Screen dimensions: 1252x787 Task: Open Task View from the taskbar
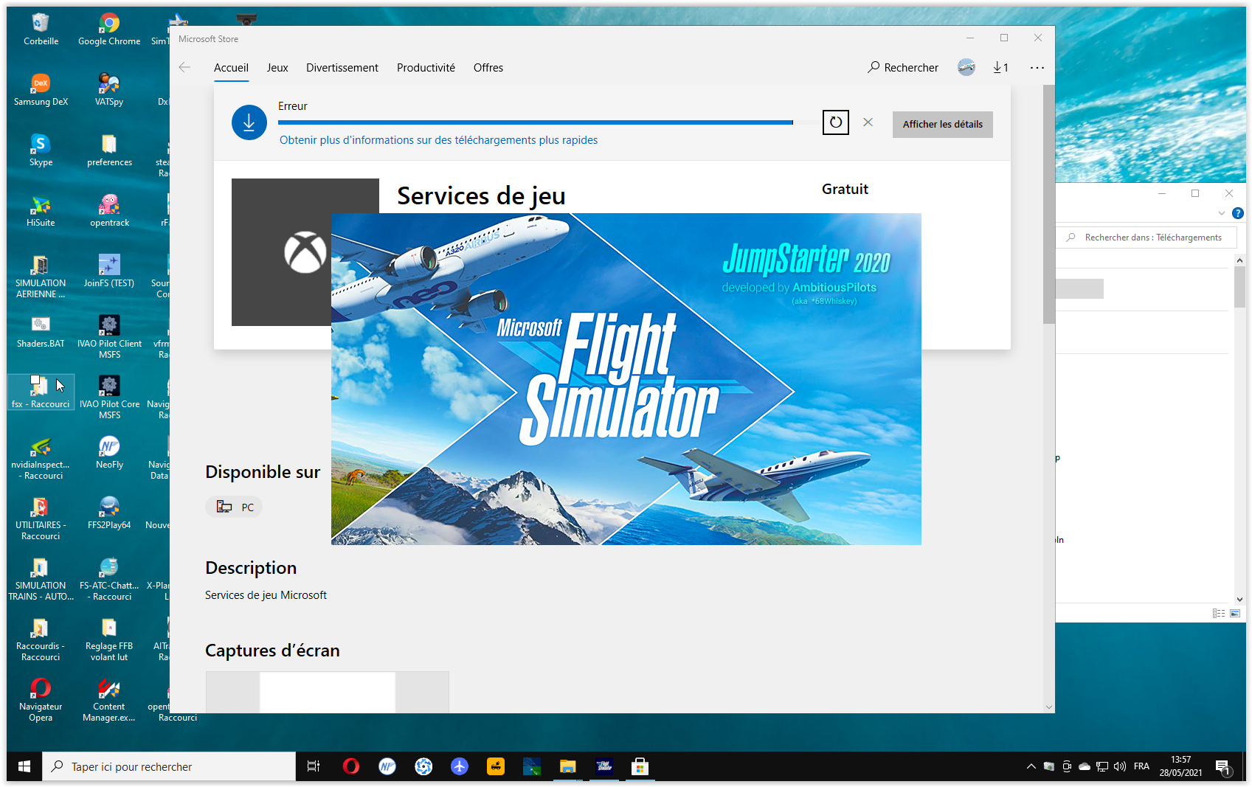click(314, 766)
